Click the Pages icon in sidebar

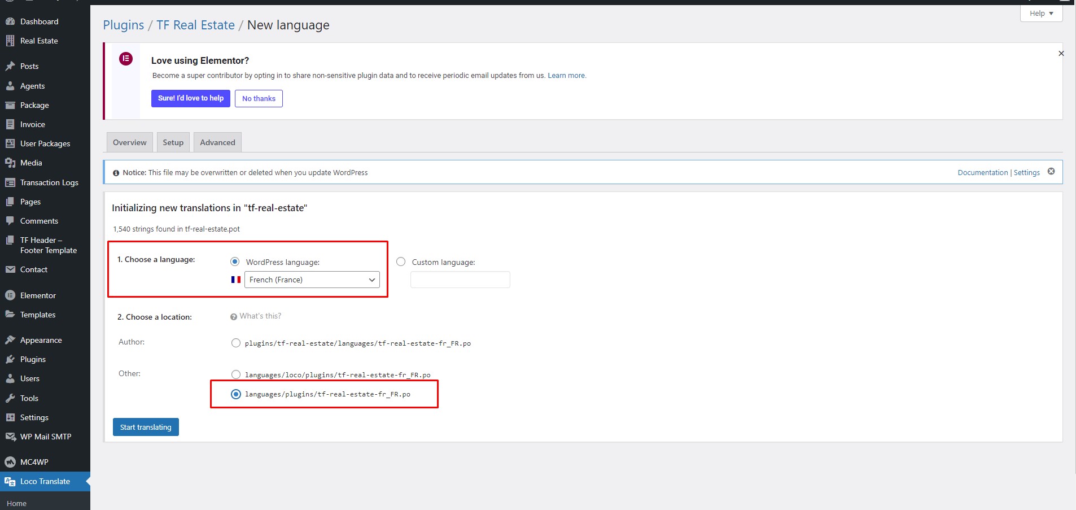[x=10, y=202]
